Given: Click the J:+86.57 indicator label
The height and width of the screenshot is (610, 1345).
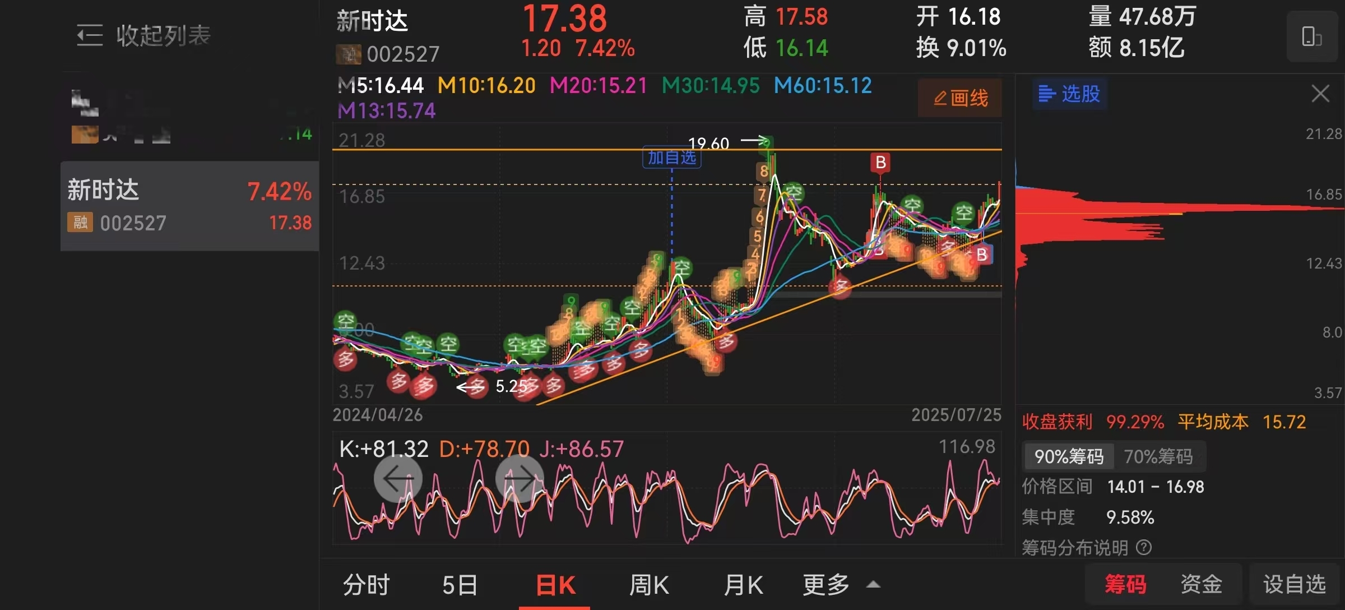Looking at the screenshot, I should 582,449.
